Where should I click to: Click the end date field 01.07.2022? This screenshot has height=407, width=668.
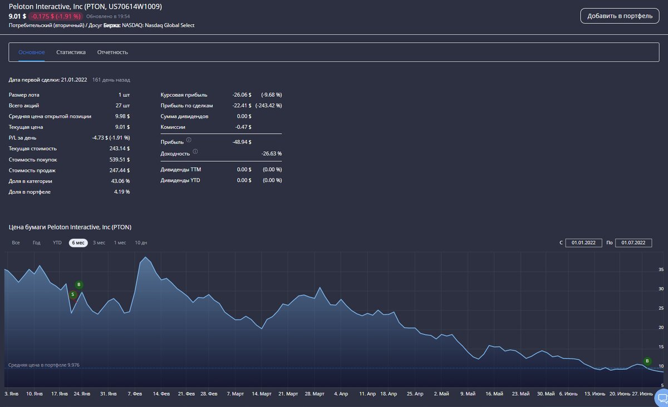(633, 242)
